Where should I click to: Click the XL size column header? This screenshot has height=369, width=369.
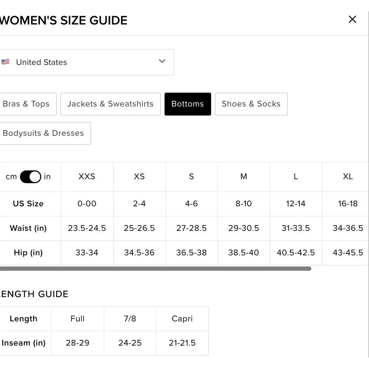[348, 176]
